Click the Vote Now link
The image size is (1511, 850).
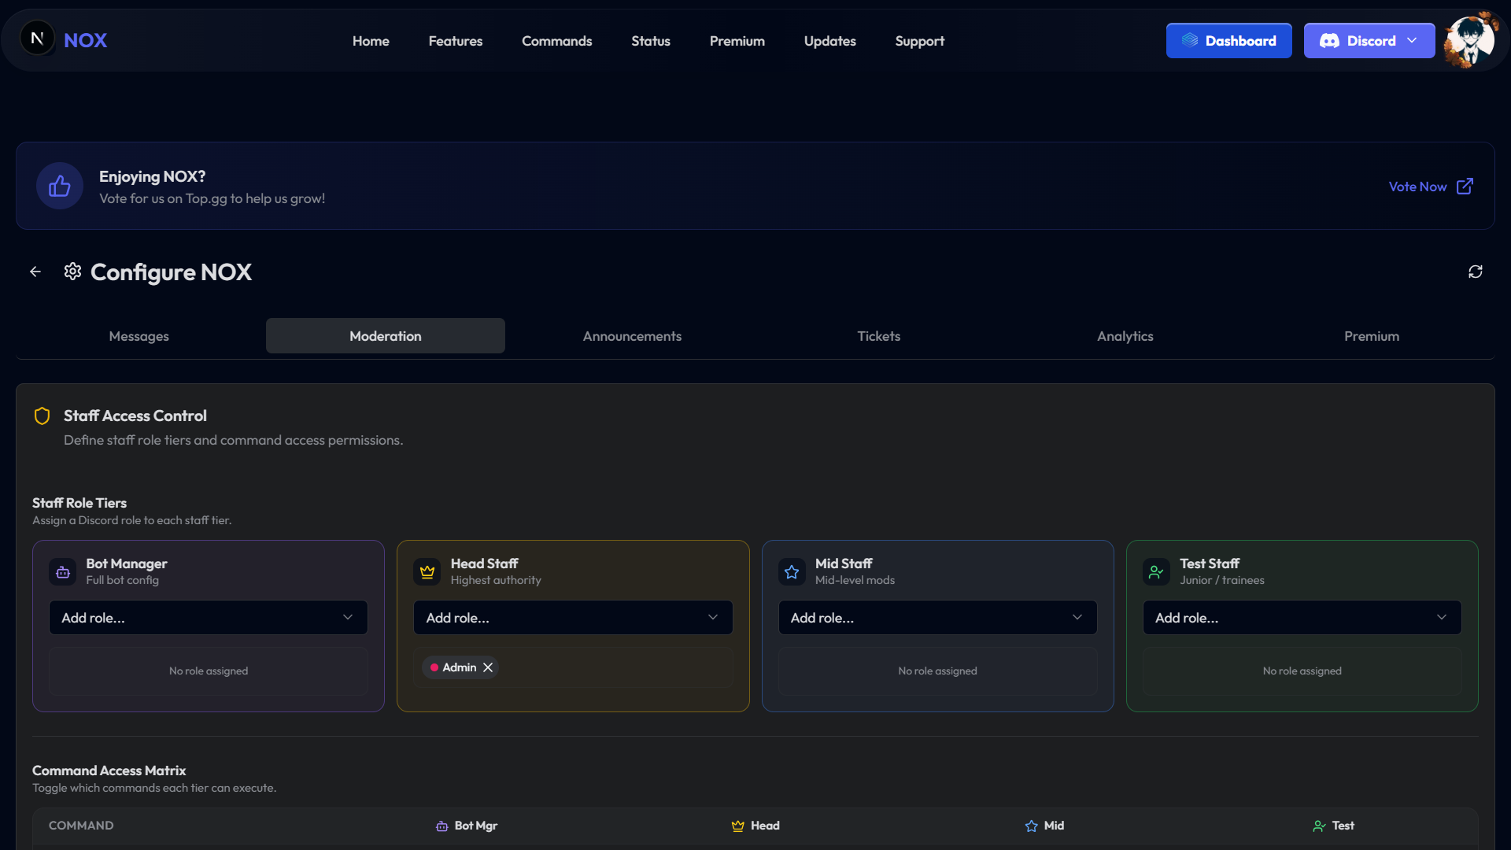point(1417,187)
